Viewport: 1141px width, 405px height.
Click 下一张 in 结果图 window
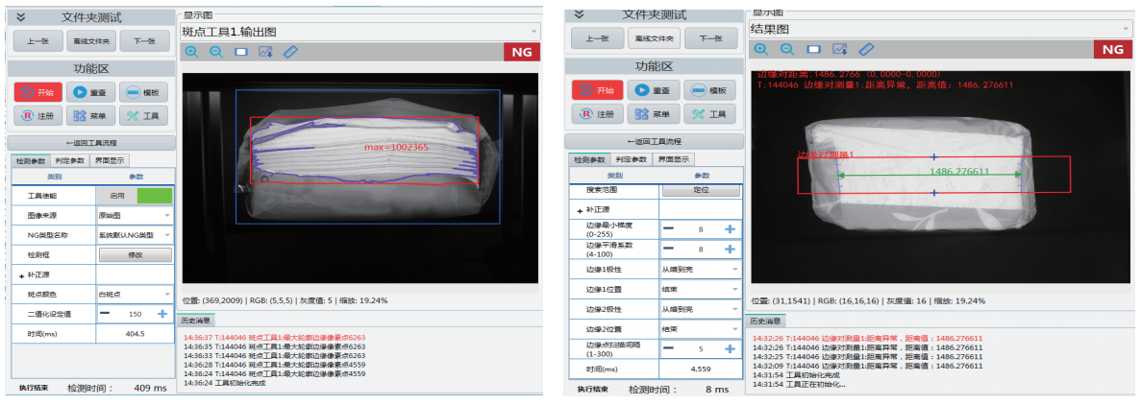pos(708,38)
